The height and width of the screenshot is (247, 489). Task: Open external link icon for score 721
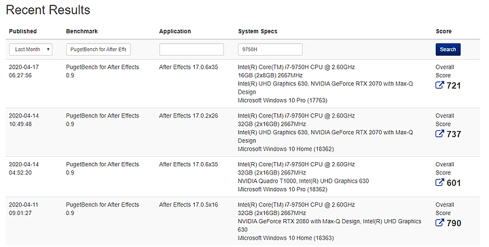(439, 85)
